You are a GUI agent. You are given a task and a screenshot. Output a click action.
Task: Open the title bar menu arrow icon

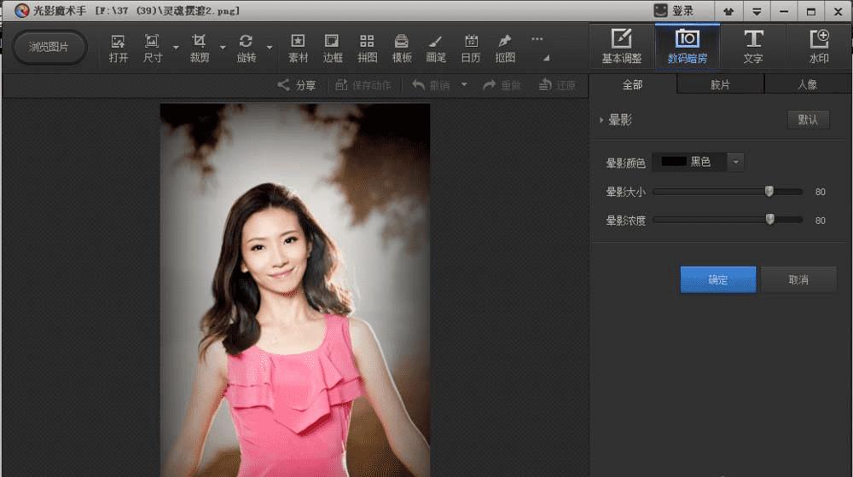pyautogui.click(x=756, y=11)
